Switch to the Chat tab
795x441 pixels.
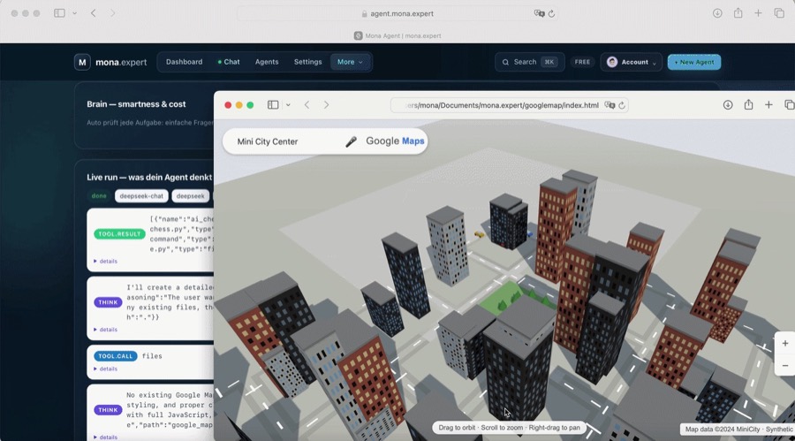click(x=229, y=62)
